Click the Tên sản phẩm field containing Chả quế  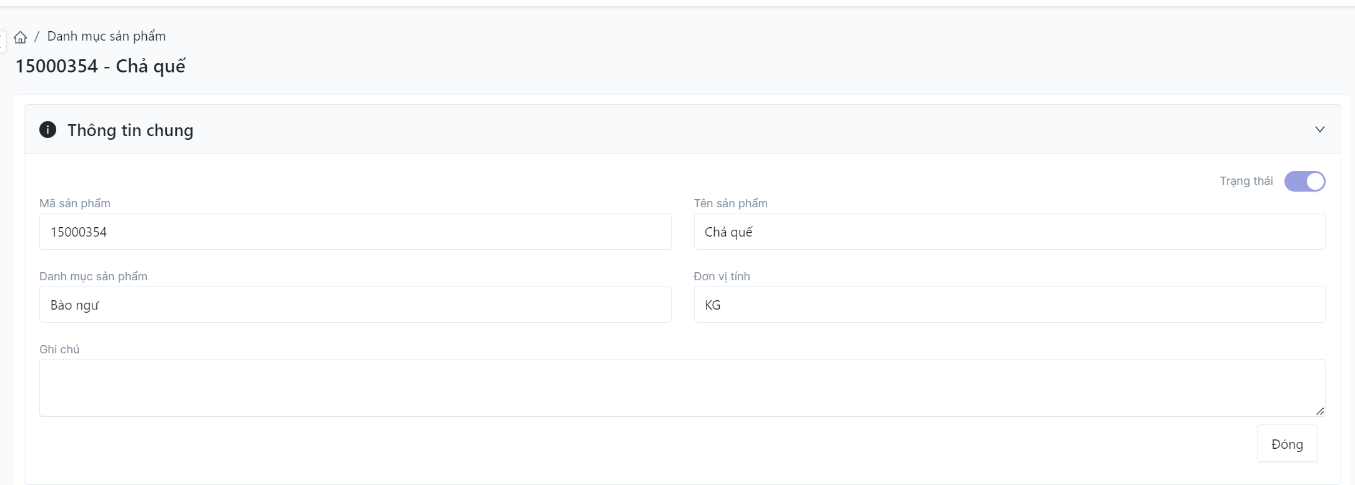pos(1009,232)
